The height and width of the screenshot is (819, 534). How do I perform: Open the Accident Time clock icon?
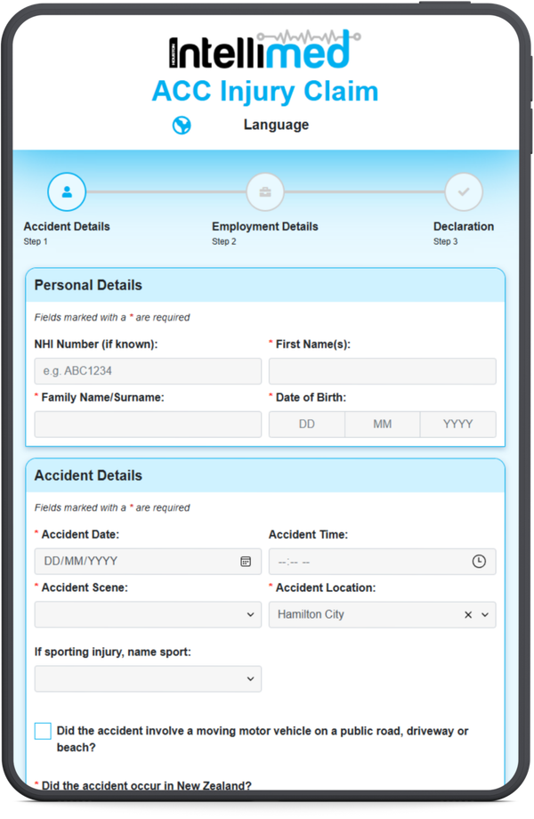click(479, 562)
